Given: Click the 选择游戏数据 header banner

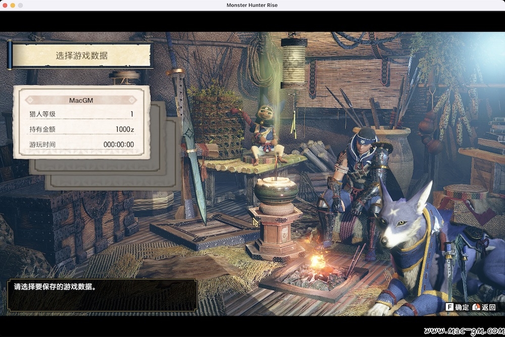Looking at the screenshot, I should pyautogui.click(x=81, y=55).
